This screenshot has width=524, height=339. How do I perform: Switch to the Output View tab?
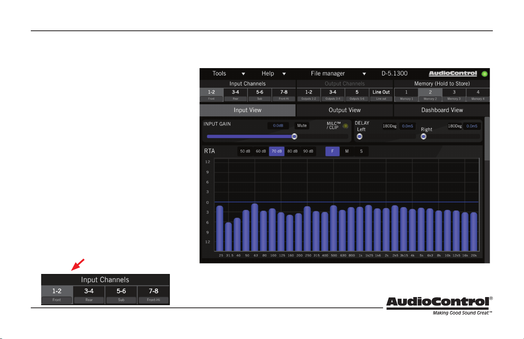[x=345, y=110]
